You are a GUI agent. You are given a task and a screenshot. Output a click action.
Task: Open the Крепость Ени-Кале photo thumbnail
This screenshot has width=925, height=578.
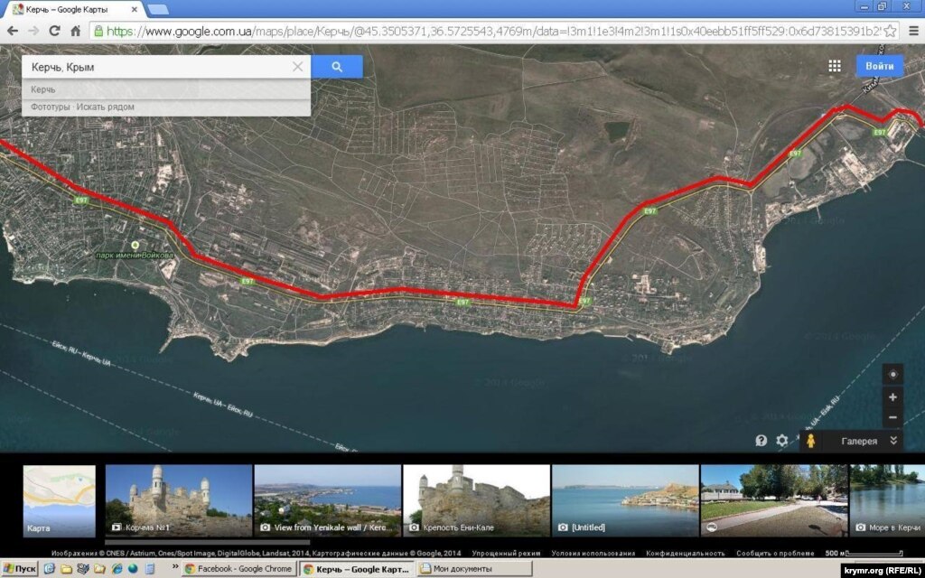coord(476,500)
